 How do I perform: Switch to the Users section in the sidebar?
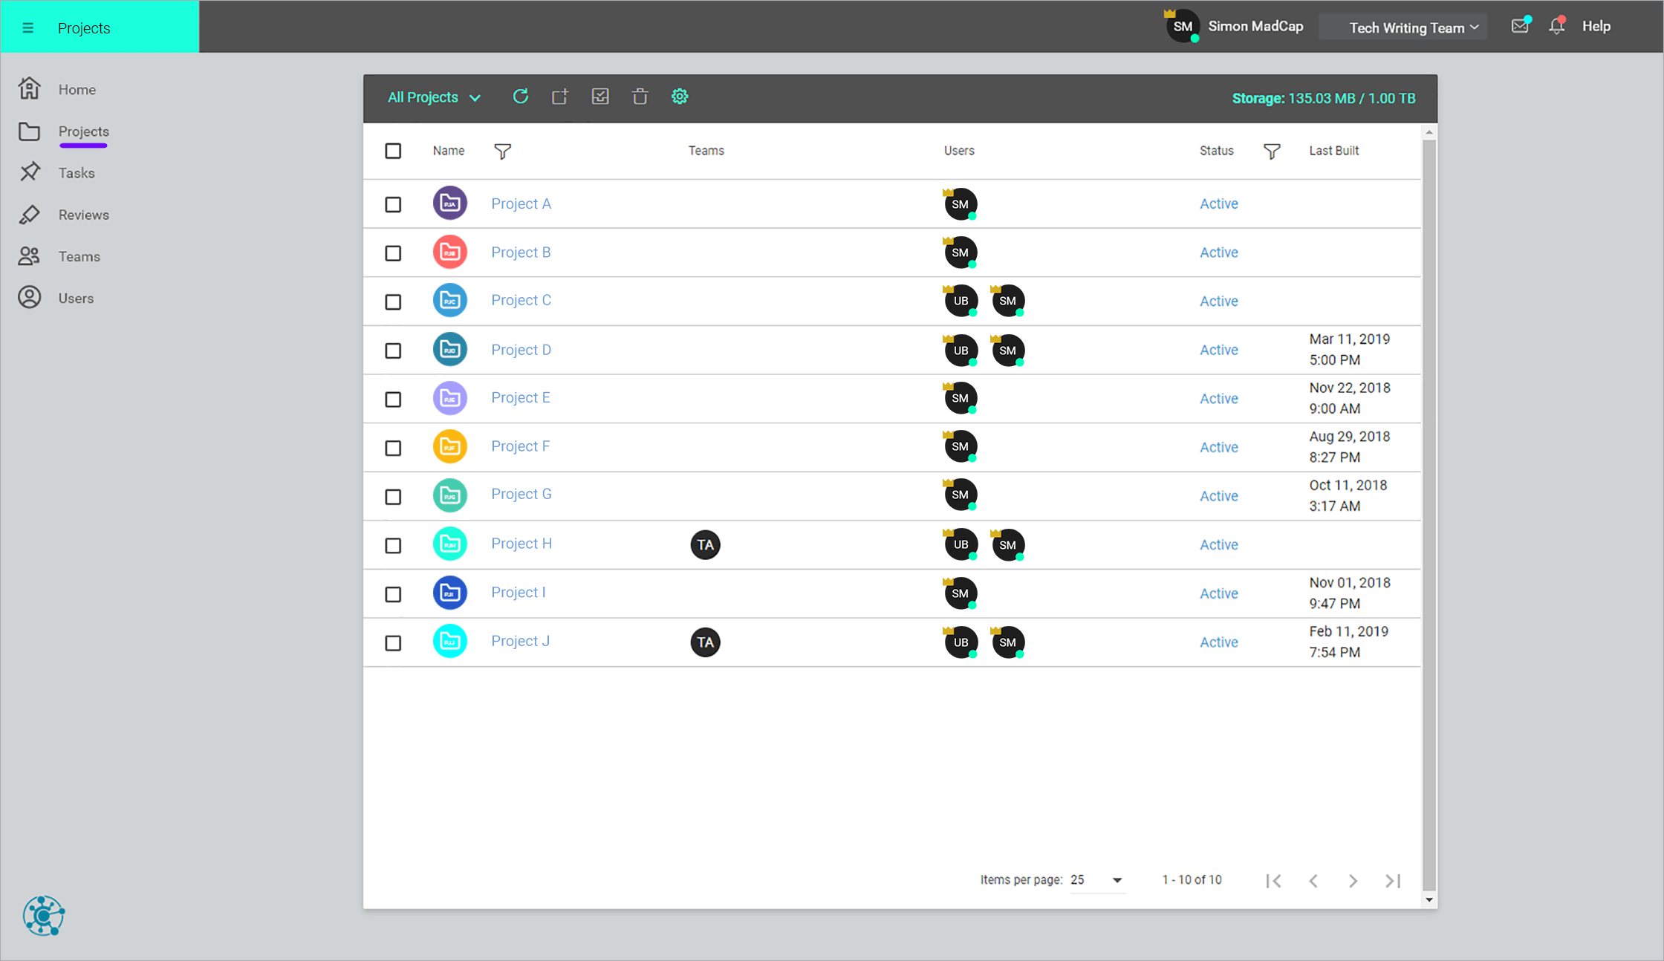click(x=75, y=298)
